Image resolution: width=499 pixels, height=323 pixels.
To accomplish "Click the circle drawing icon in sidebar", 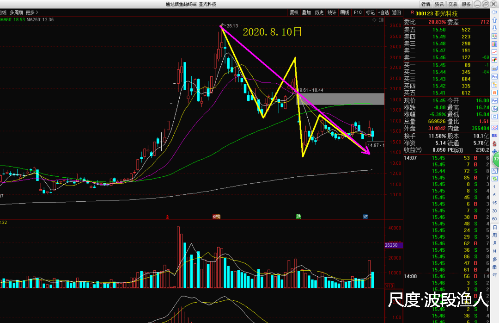I will [x=494, y=117].
